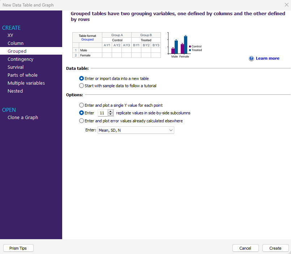Open Prism Tips

[18, 248]
